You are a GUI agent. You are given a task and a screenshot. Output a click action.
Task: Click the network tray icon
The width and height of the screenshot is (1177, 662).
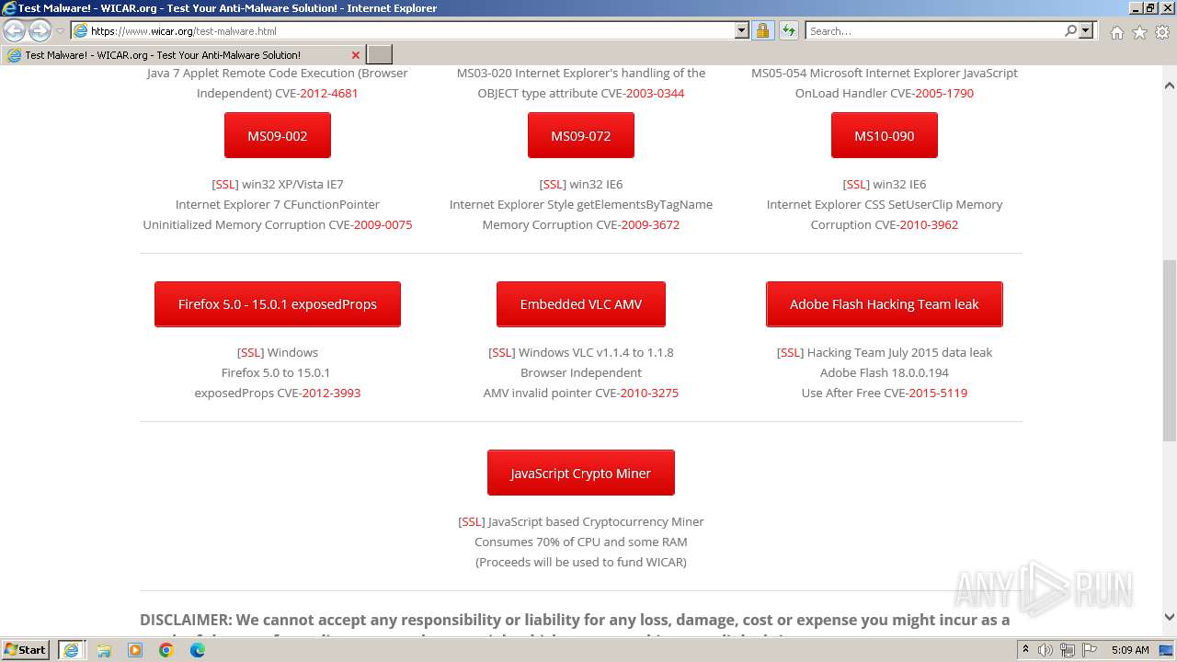1068,650
